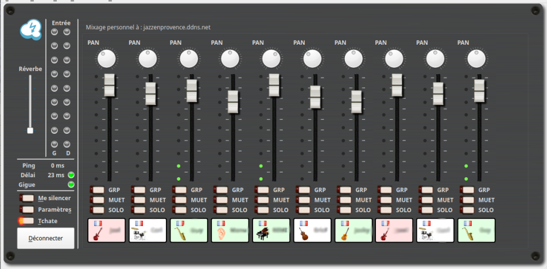Screen dimensions: 547x269
Task: Click the saxophone icon on tenth channel
Action: coord(468,233)
